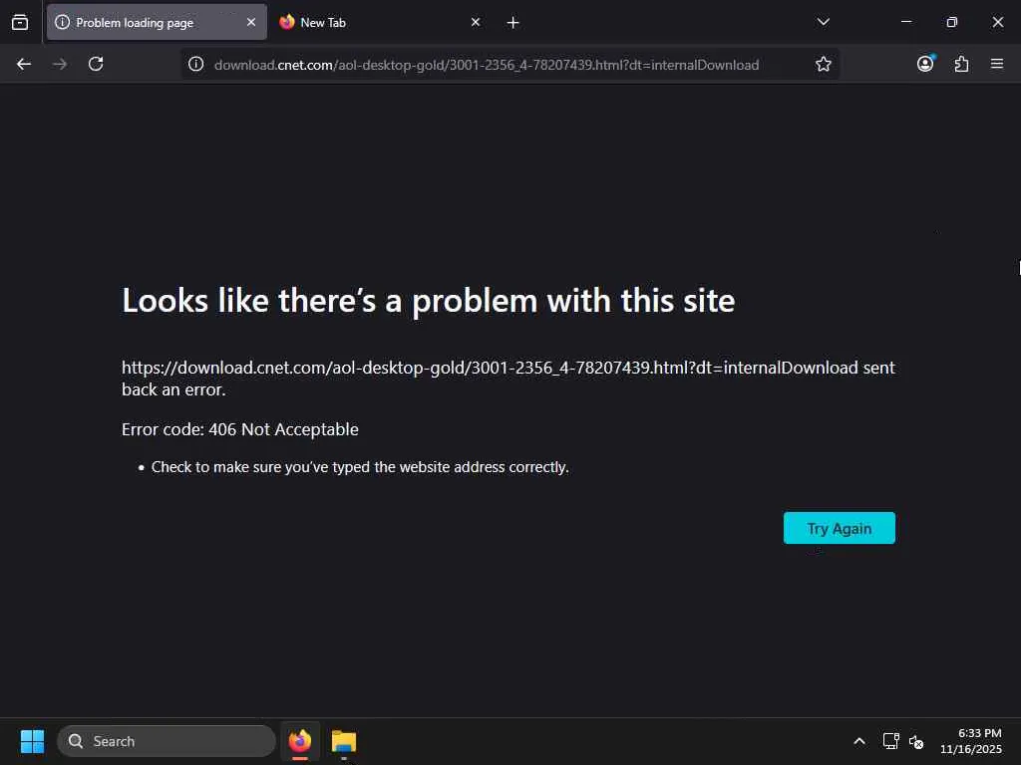Viewport: 1021px width, 765px height.
Task: Show hidden system tray icons
Action: point(859,741)
